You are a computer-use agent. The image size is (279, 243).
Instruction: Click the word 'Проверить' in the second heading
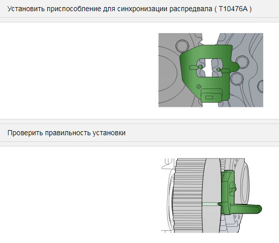point(25,133)
